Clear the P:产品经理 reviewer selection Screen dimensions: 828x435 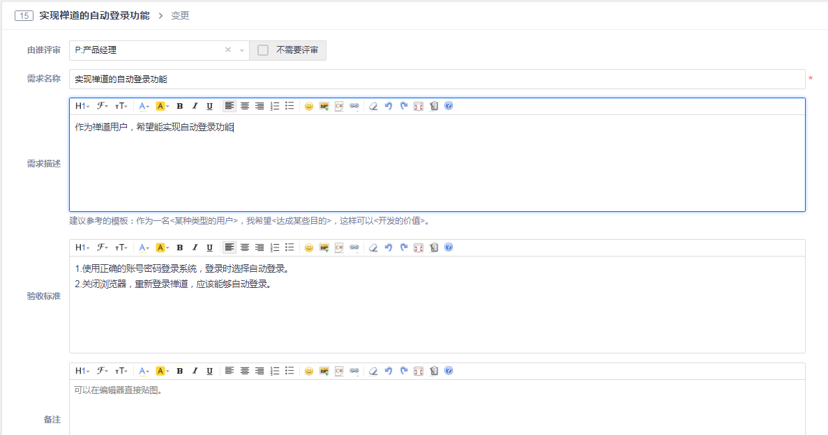228,49
